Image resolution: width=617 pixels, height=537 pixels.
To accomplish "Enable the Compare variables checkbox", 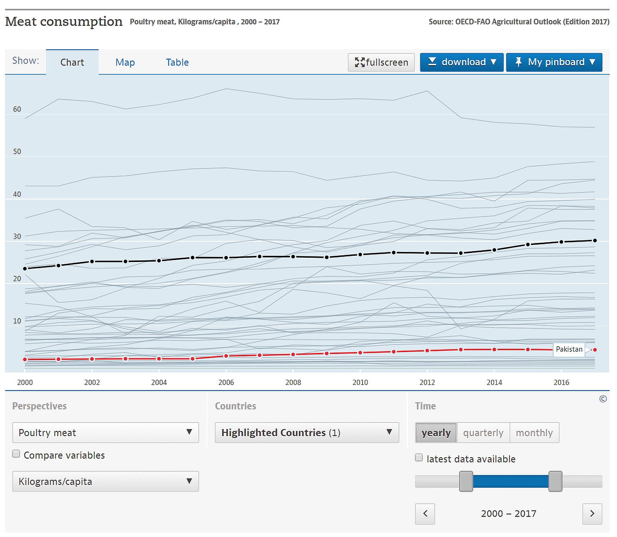I will click(x=16, y=454).
